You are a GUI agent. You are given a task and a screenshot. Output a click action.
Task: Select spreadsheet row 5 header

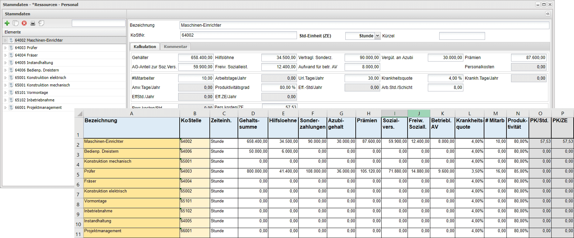tap(79, 174)
